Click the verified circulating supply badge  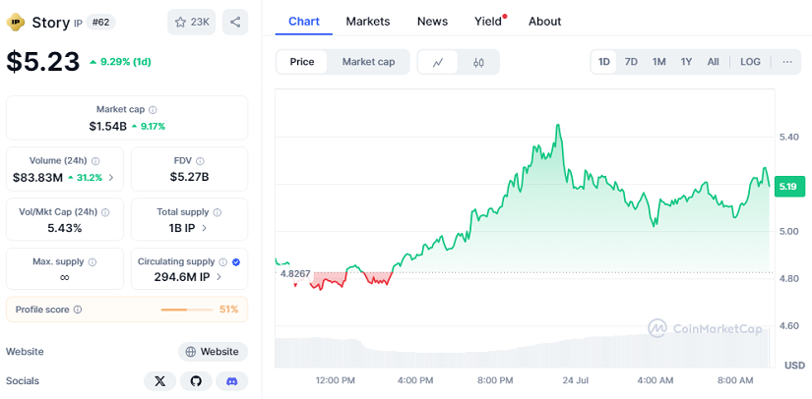tap(236, 262)
